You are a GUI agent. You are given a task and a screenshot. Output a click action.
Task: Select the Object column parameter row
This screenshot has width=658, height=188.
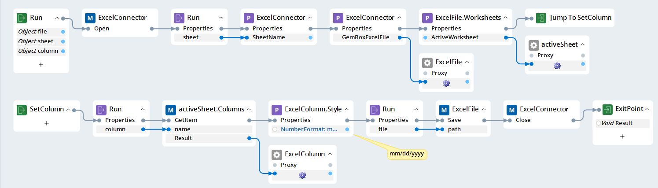pos(41,51)
